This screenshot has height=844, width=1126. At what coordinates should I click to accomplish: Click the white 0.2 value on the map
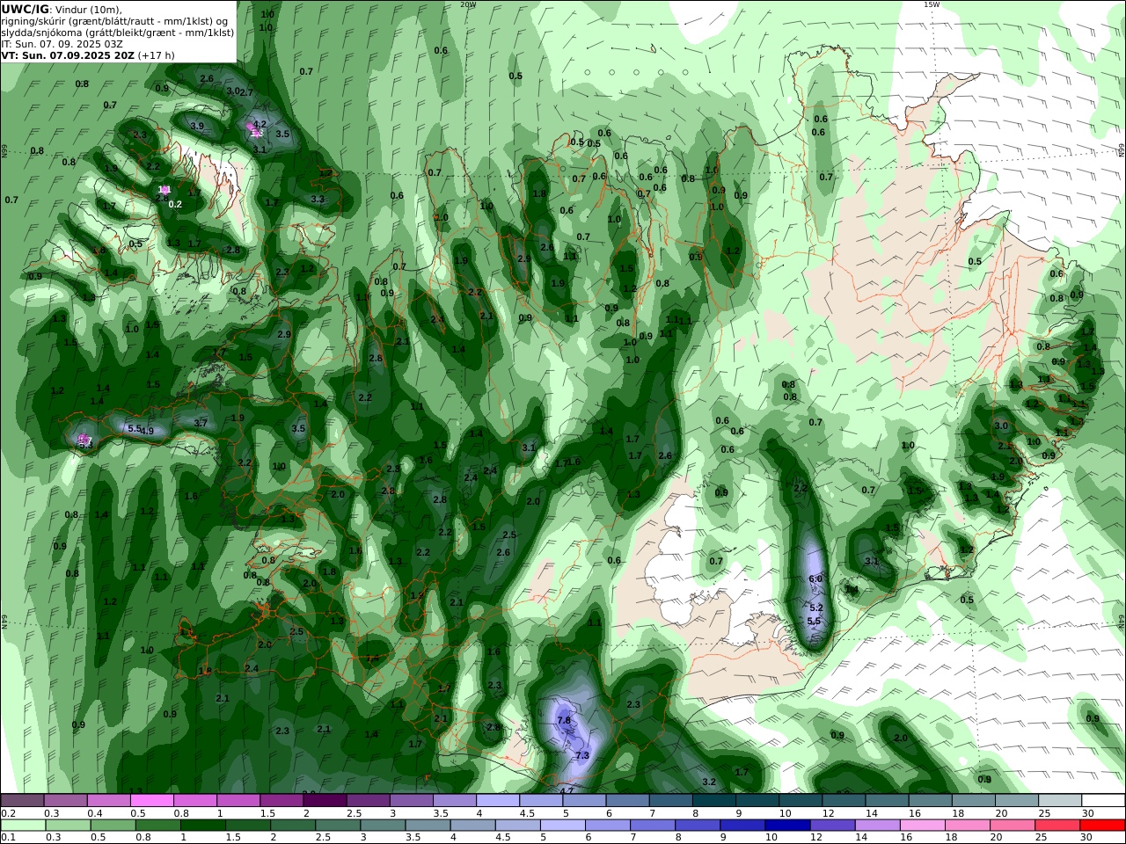point(175,204)
